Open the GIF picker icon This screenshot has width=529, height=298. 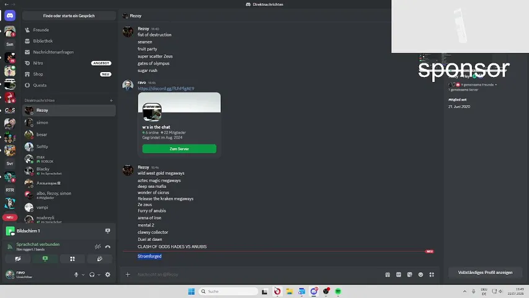[x=398, y=274]
